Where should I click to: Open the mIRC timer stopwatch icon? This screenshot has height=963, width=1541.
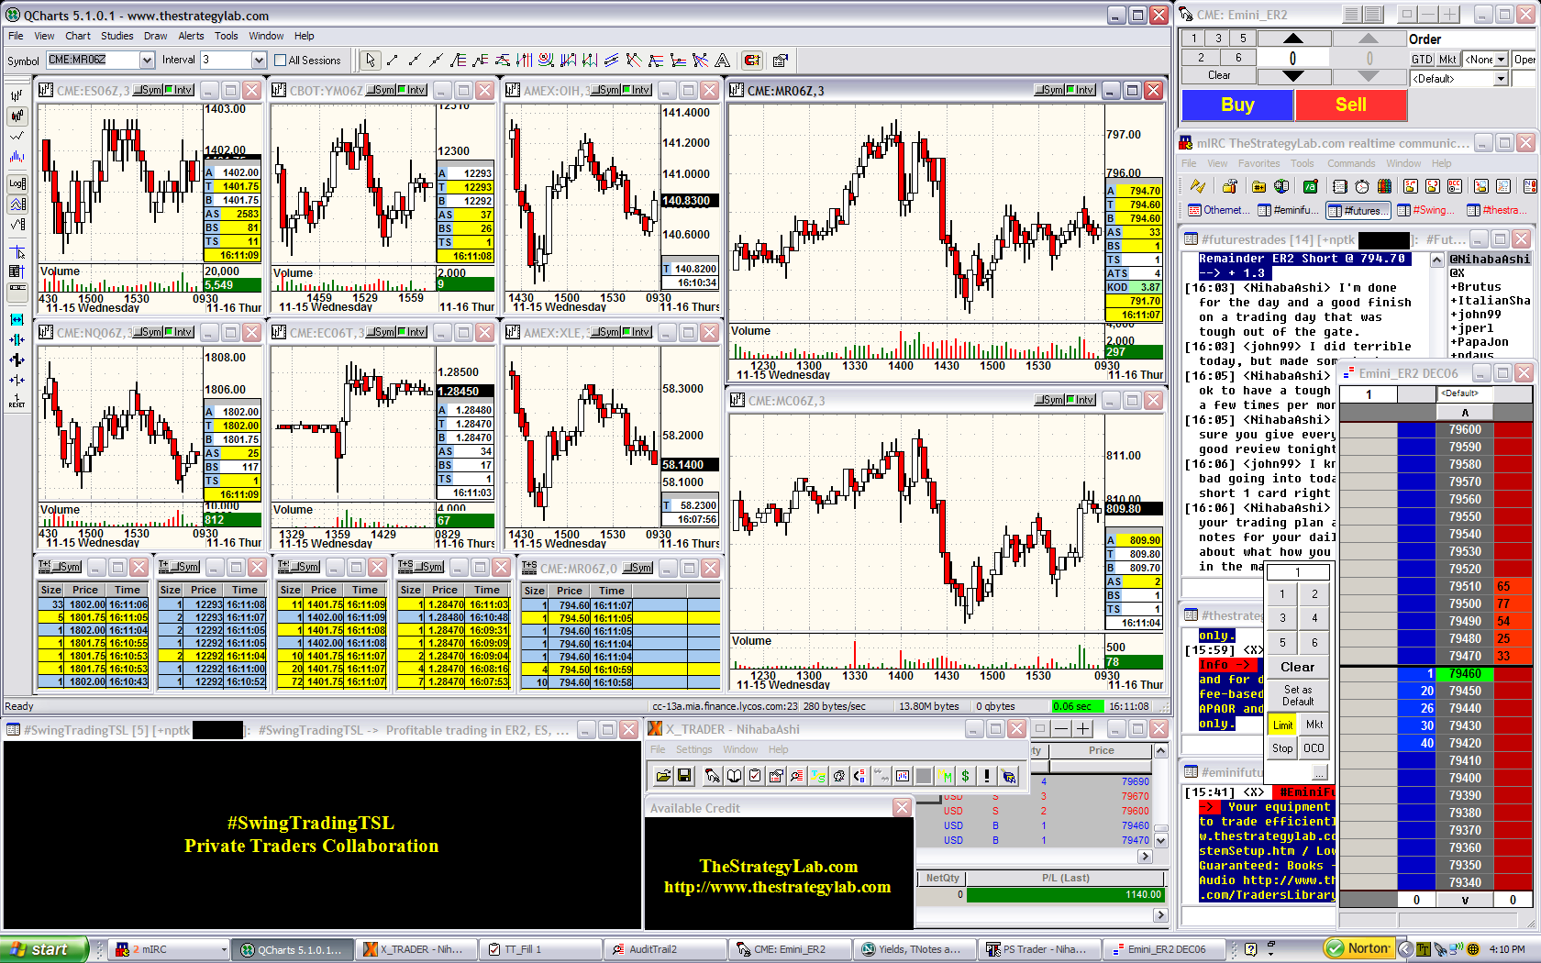(x=1362, y=186)
